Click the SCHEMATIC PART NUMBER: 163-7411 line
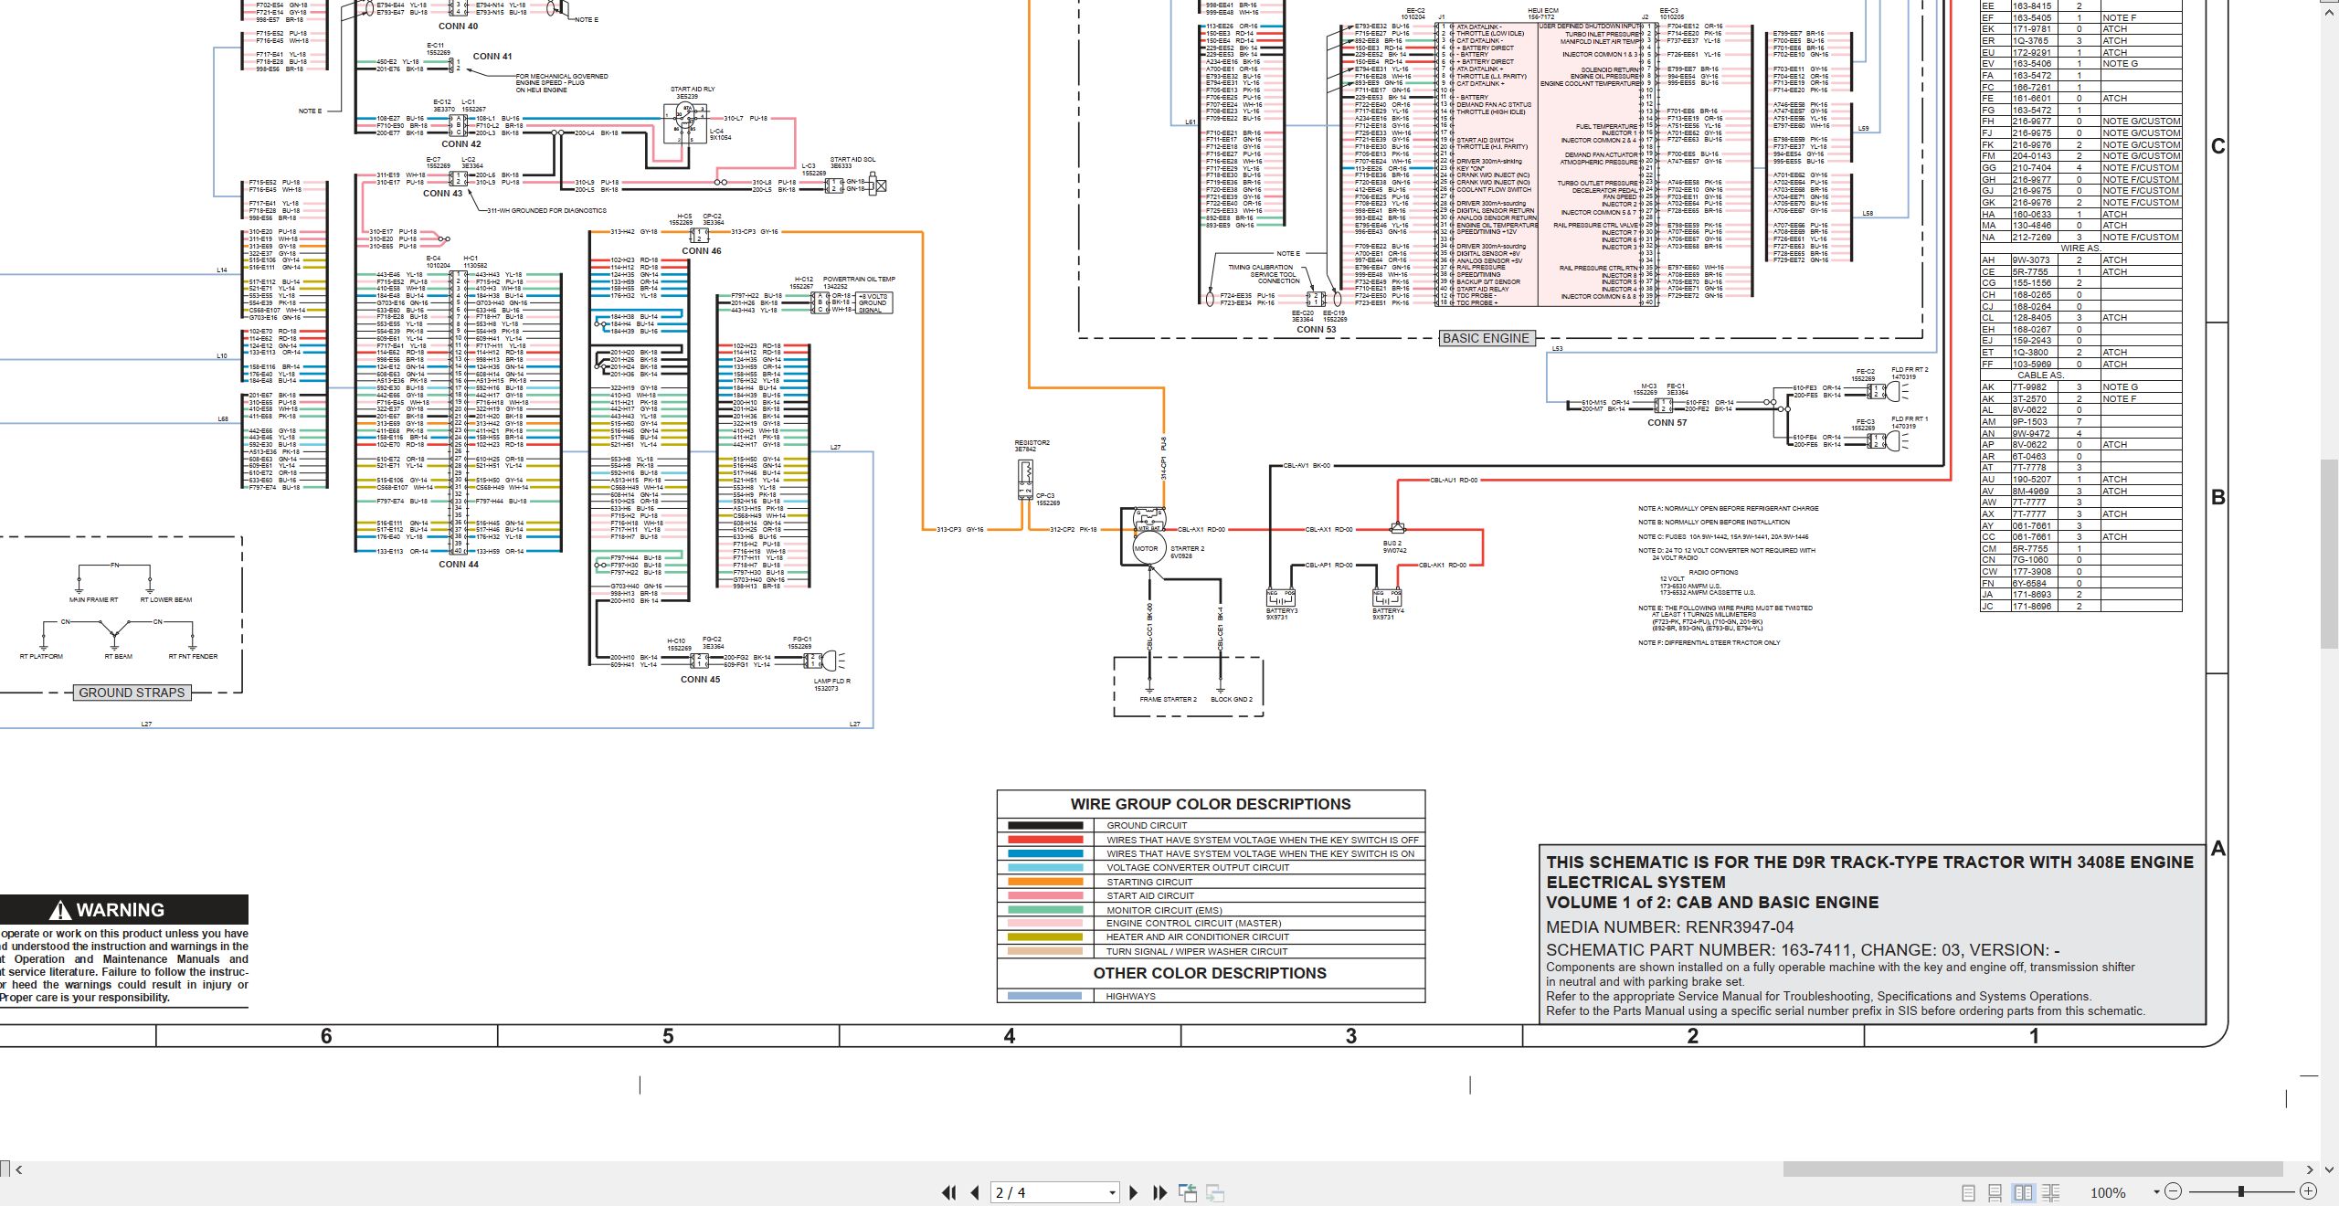Image resolution: width=2339 pixels, height=1206 pixels. click(1803, 950)
